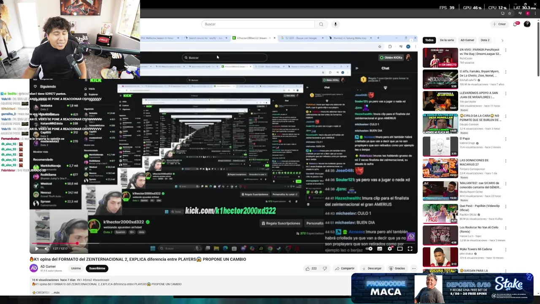
Task: Open the more actions menu beside Gracias
Action: point(414,269)
